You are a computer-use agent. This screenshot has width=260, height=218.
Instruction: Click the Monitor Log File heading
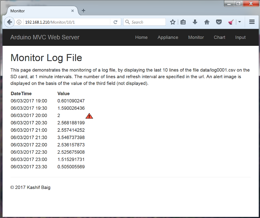pos(46,58)
